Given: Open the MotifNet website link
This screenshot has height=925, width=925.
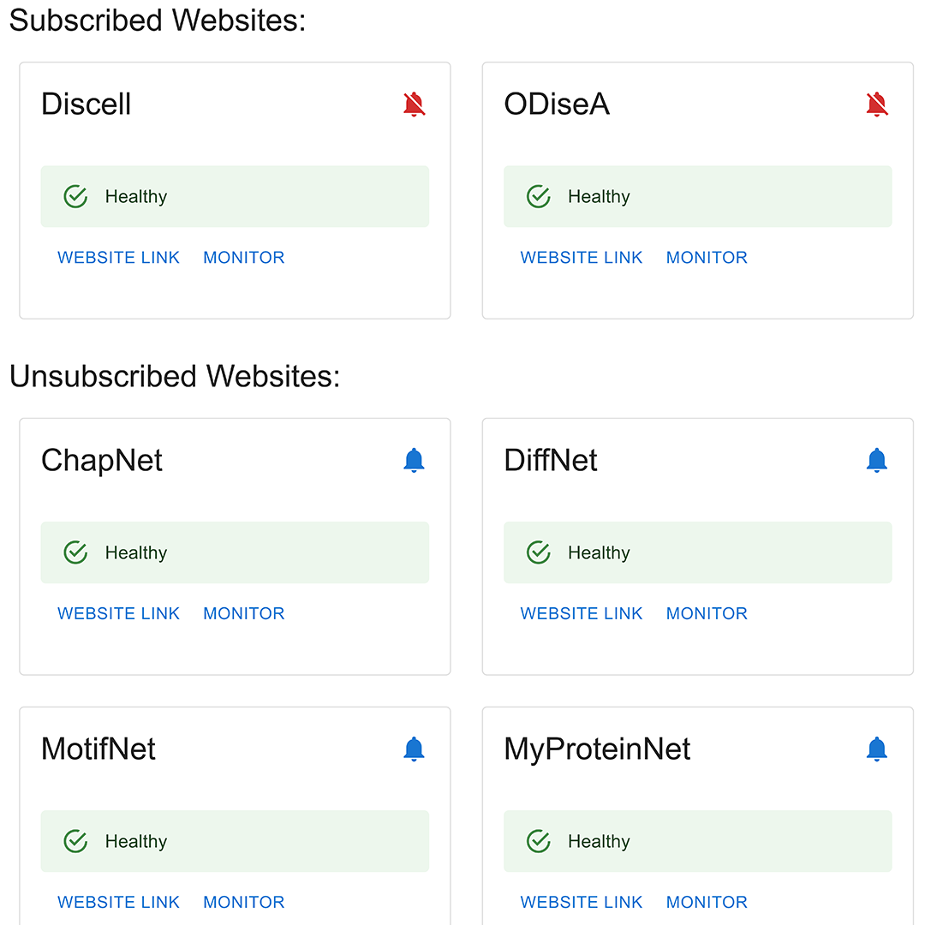Looking at the screenshot, I should click(118, 902).
